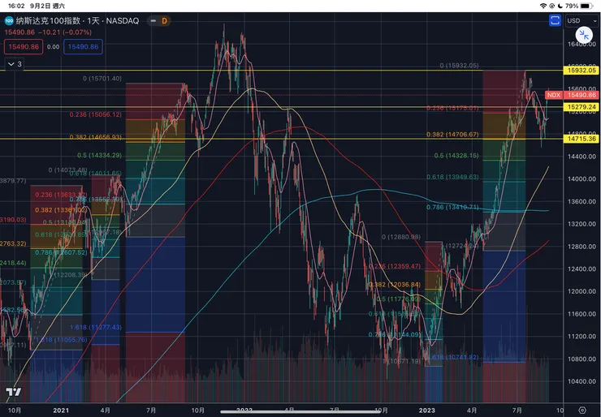Tap the red sell price 15490.86 button

point(24,47)
